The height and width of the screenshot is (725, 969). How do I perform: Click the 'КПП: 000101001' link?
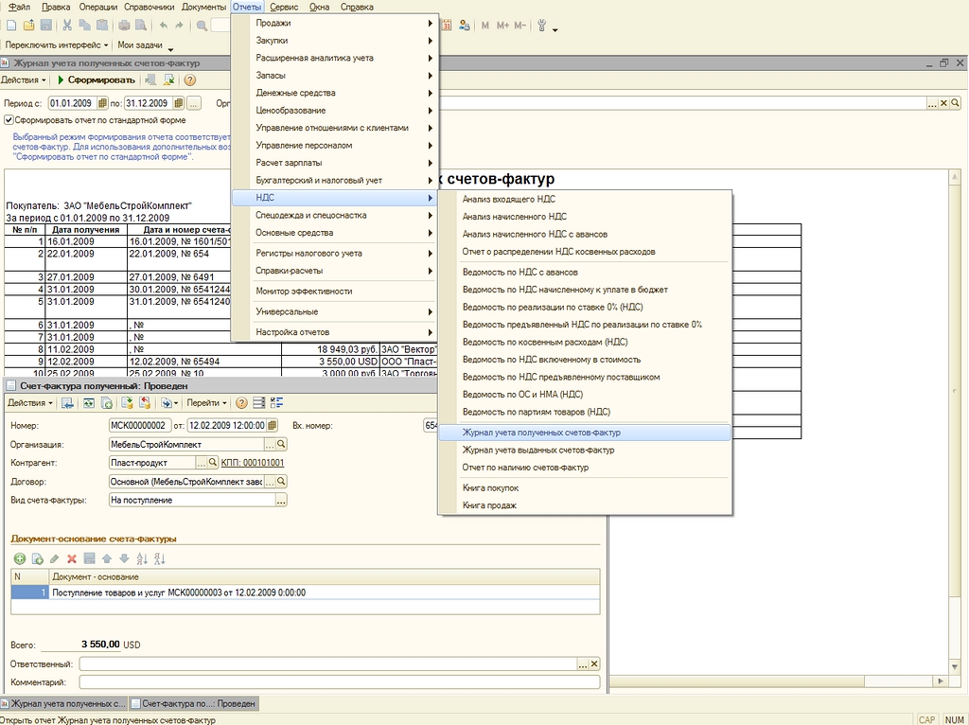click(253, 463)
